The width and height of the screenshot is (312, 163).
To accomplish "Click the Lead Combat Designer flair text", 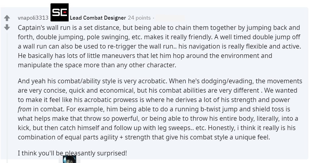I will tap(98, 18).
